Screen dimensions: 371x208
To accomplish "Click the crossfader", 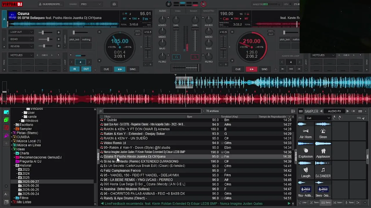I will pos(185,68).
